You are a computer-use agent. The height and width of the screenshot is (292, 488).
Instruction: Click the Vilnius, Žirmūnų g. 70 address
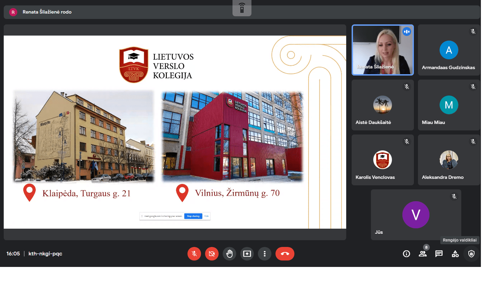(x=237, y=193)
